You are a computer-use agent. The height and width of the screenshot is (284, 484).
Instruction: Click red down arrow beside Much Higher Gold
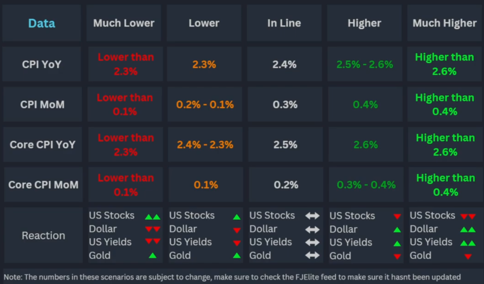click(x=468, y=256)
